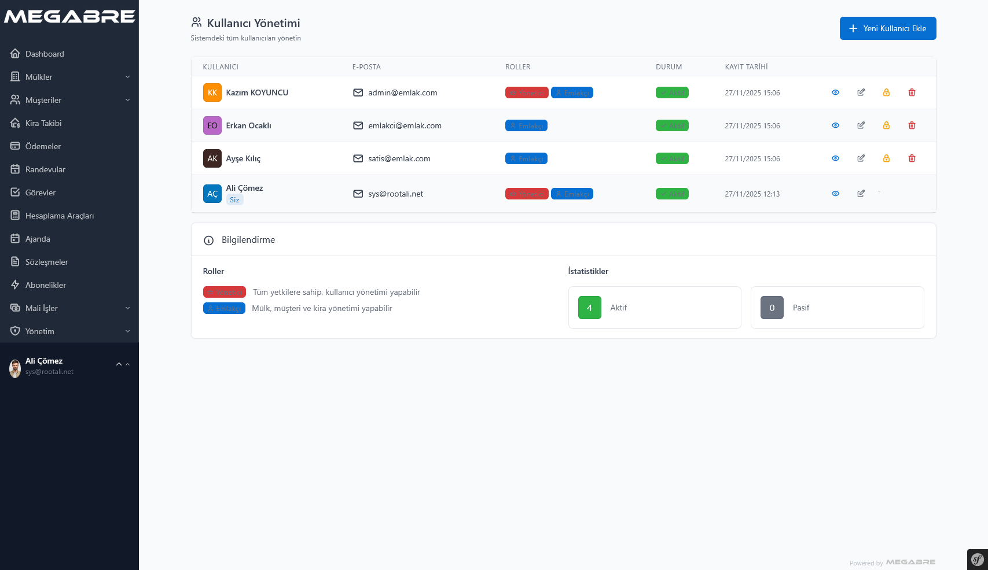
Task: Open Ödemeler from the sidebar
Action: point(43,146)
